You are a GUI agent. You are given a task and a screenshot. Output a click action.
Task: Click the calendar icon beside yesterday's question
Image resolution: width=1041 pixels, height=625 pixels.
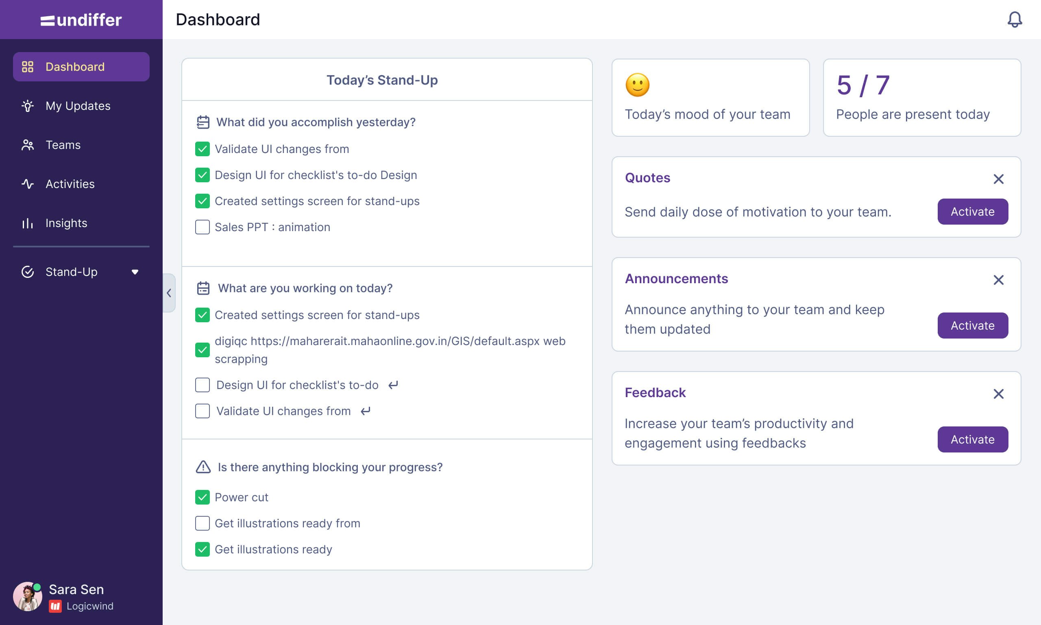[203, 122]
